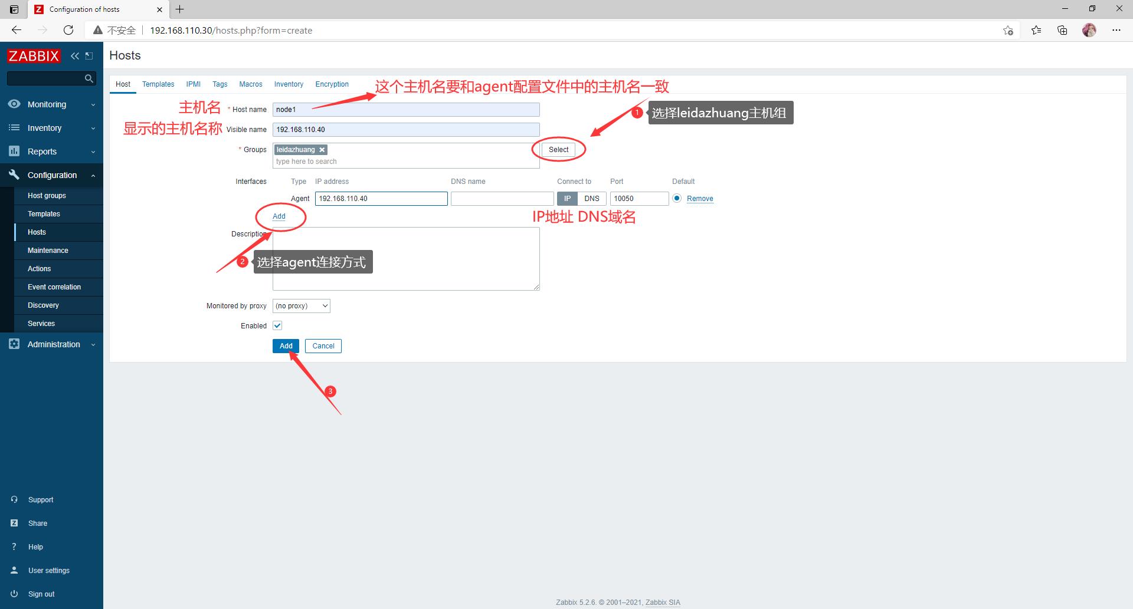Click the Administration gear icon

click(x=14, y=344)
